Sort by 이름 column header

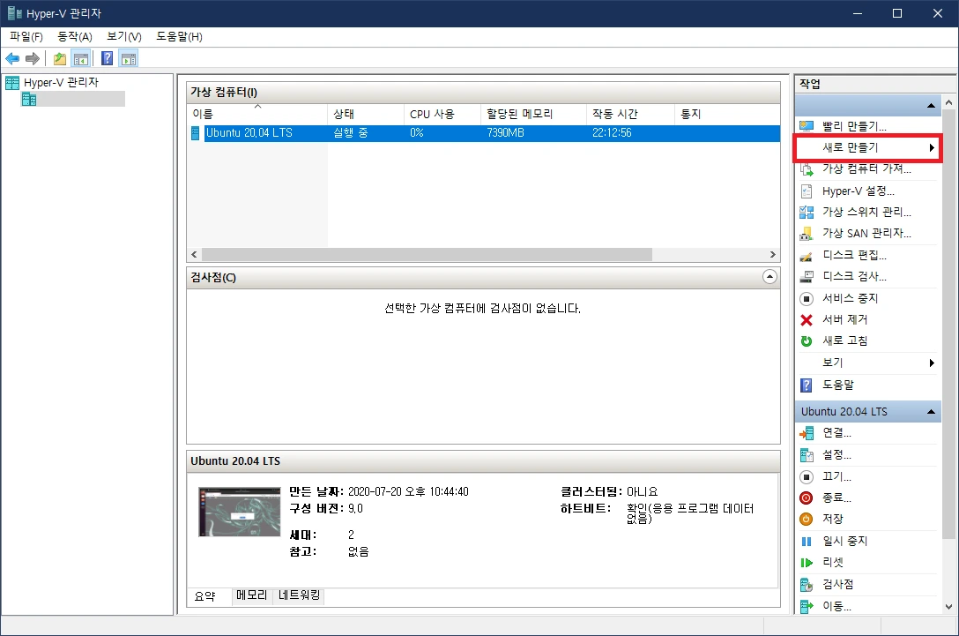click(x=256, y=115)
